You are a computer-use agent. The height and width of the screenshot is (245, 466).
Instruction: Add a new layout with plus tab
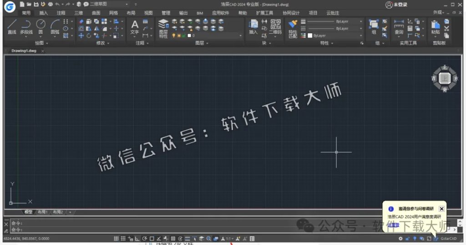click(x=70, y=212)
